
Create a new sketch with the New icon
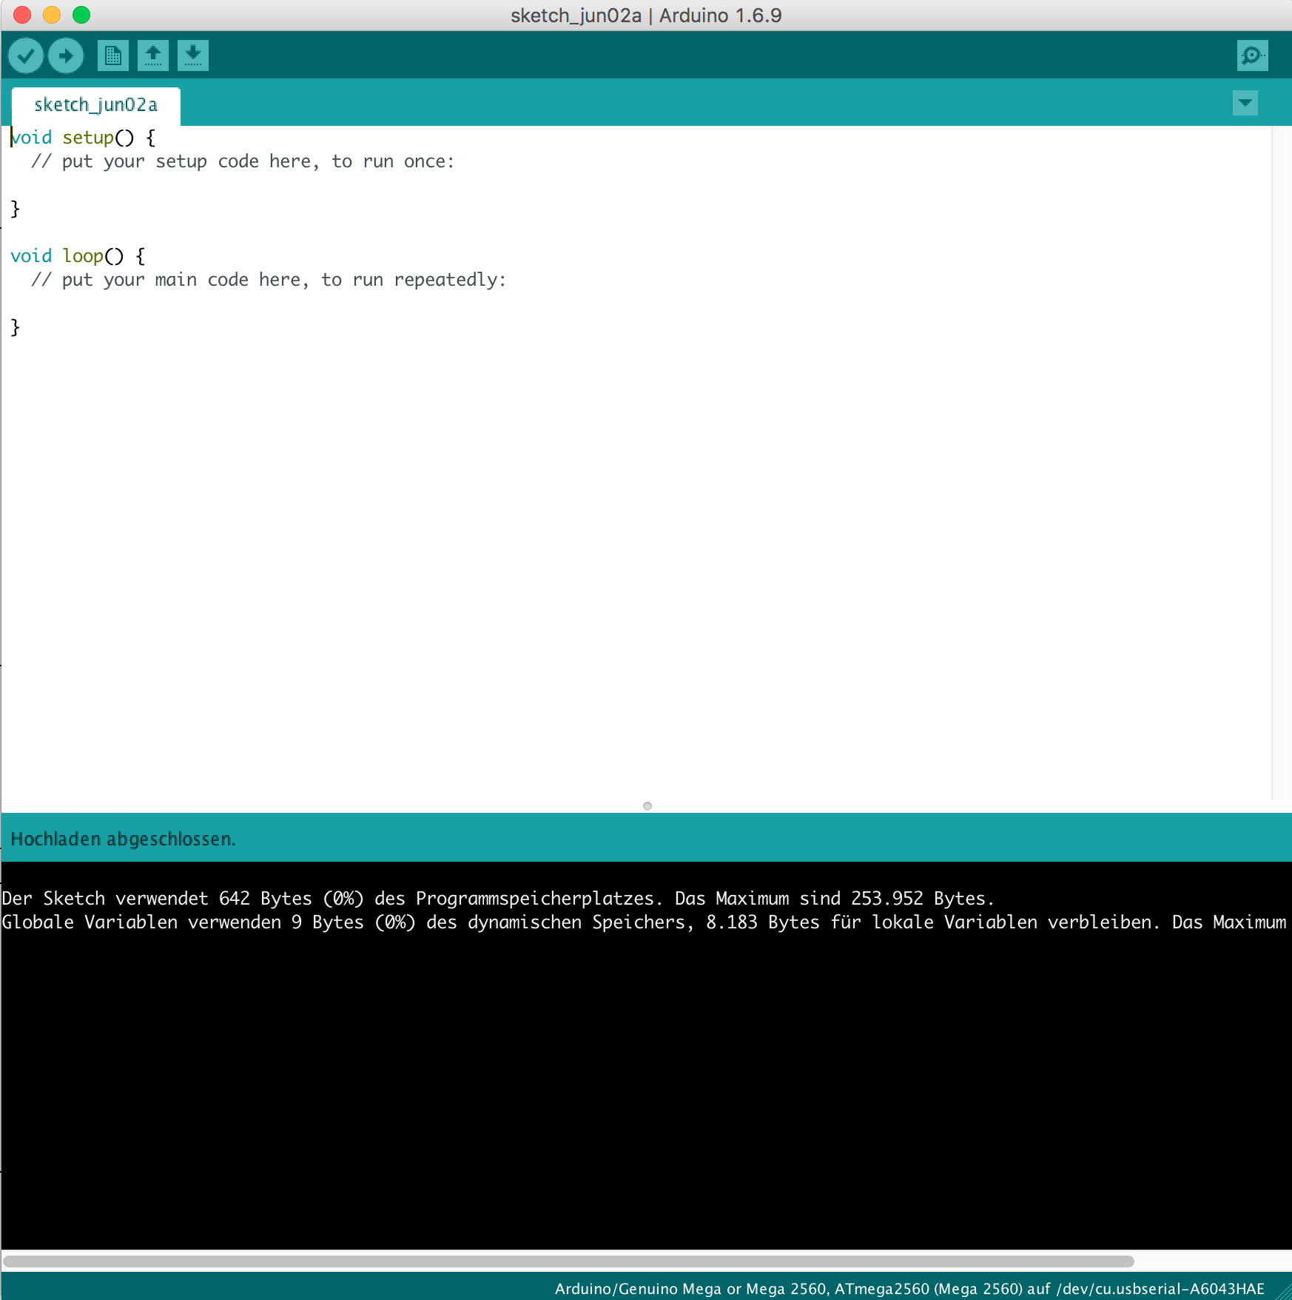click(113, 56)
